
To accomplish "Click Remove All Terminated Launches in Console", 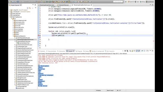I will tap(127, 51).
